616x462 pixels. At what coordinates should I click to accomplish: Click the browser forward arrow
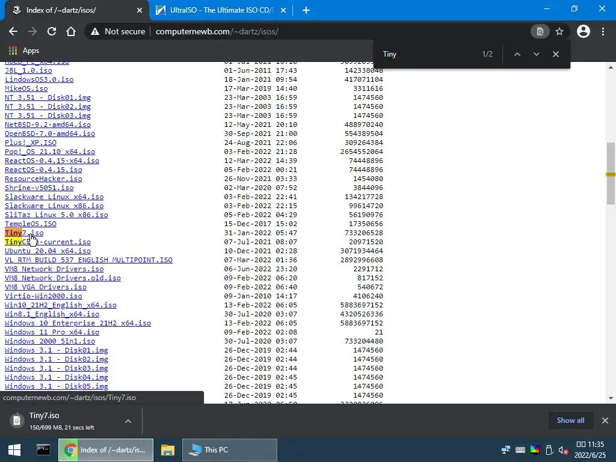32,31
